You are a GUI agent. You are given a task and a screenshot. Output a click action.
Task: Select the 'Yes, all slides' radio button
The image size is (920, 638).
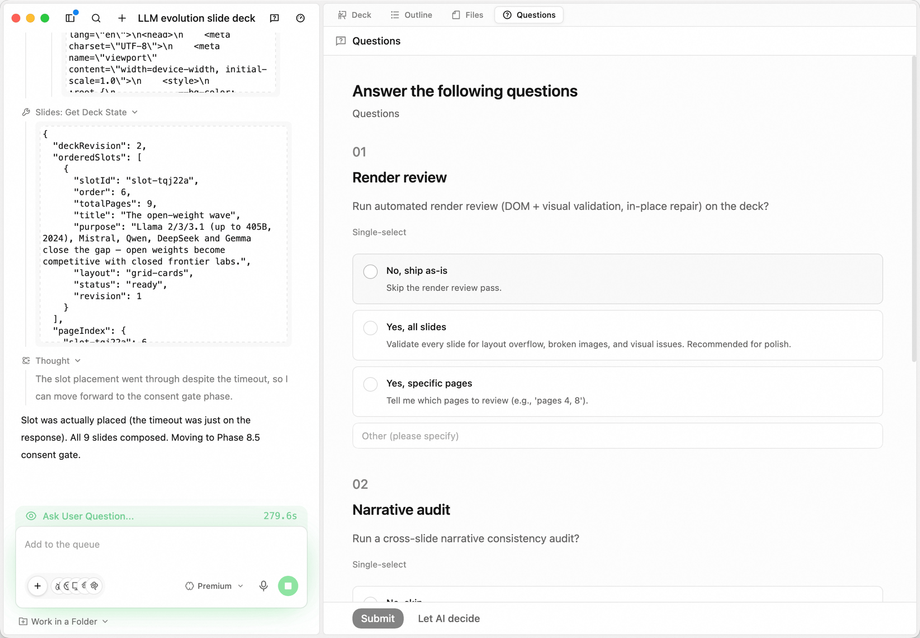(370, 328)
